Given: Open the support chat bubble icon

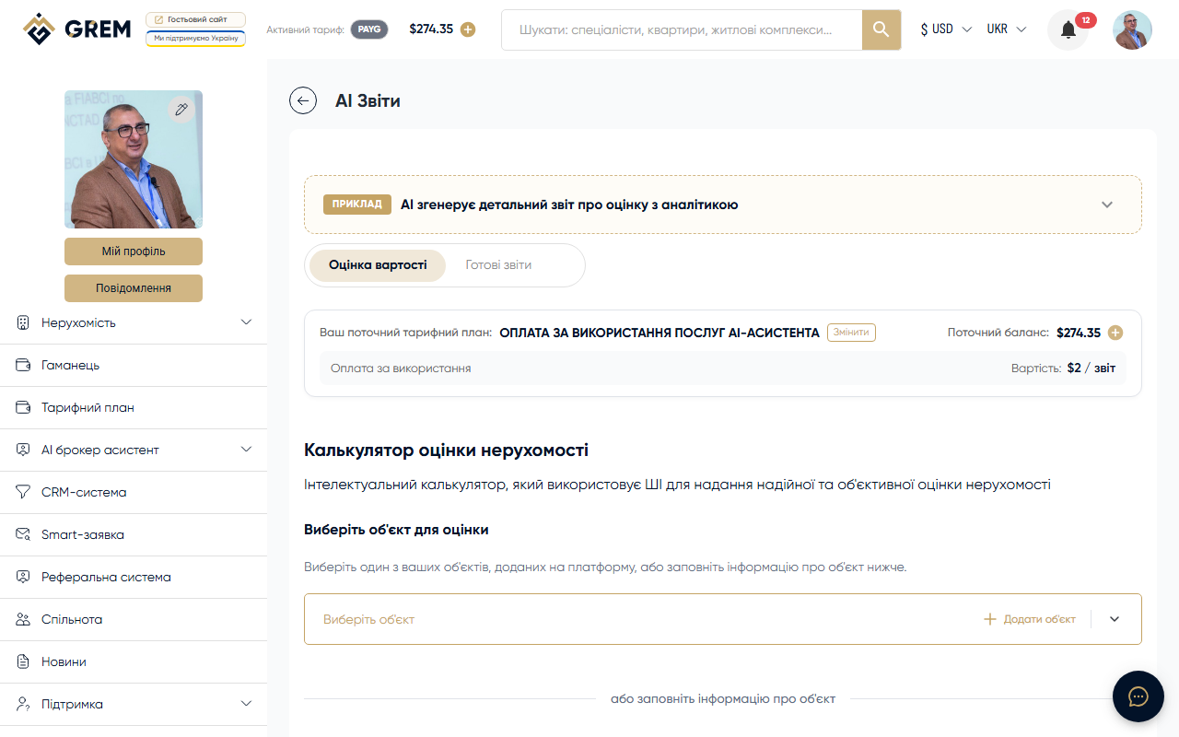Looking at the screenshot, I should tap(1138, 696).
